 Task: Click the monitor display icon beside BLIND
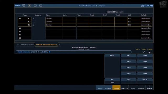point(24,5)
